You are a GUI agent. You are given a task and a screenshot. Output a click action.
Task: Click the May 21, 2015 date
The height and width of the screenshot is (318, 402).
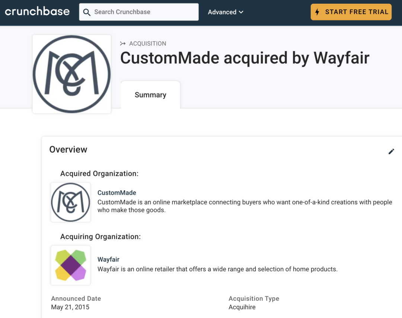click(70, 307)
